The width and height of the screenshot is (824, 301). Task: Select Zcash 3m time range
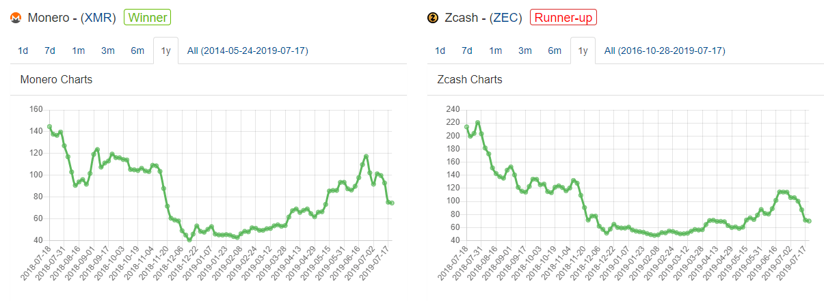point(524,51)
